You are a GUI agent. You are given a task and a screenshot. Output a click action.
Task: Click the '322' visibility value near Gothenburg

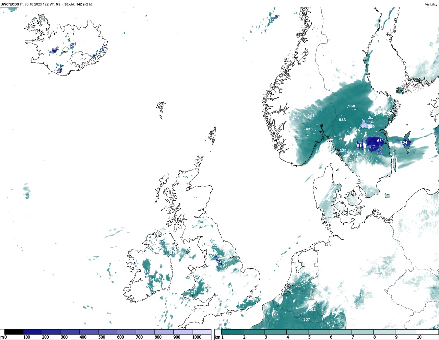(x=343, y=151)
